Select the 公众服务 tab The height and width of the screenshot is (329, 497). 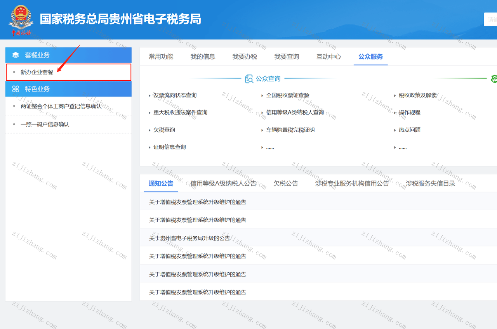tap(370, 57)
